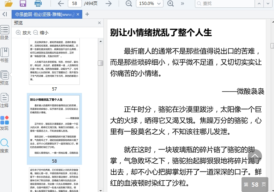Open the 注释 annotations panel
The height and width of the screenshot is (192, 274).
(5, 100)
